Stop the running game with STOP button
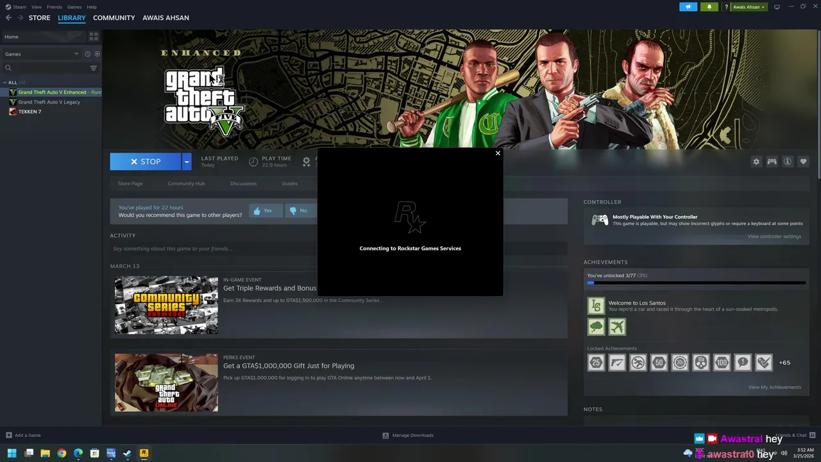This screenshot has height=462, width=821. point(146,162)
